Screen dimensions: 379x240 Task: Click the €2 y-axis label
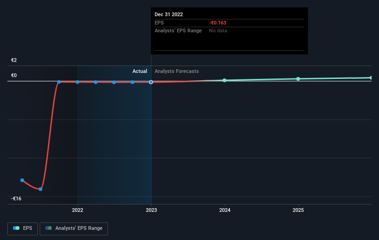(x=14, y=60)
